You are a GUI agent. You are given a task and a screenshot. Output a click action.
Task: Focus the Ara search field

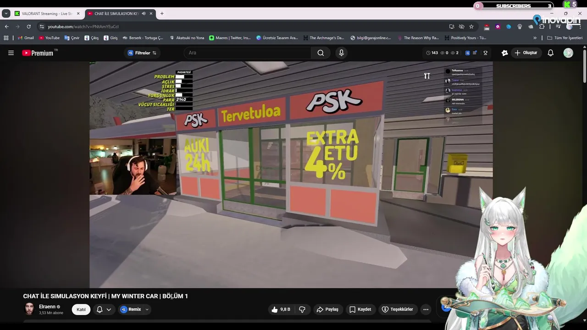[x=248, y=53]
